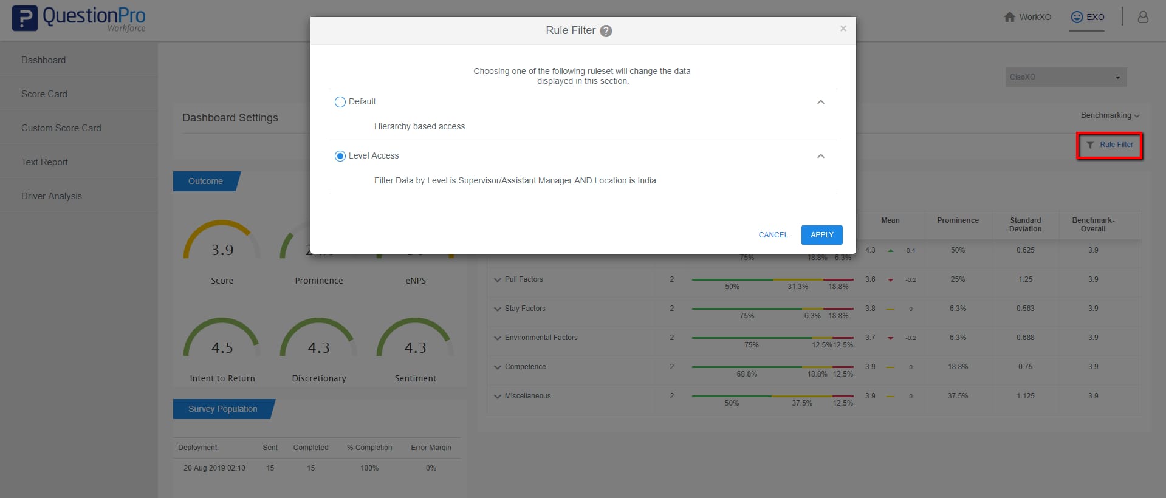The image size is (1166, 498).
Task: Open the Benchmarking dropdown
Action: pyautogui.click(x=1109, y=115)
